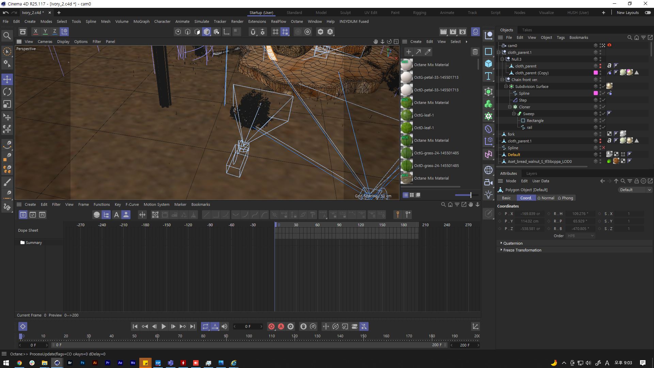Click the OctG-leaf-1 material thumbnail
The height and width of the screenshot is (368, 654).
click(x=406, y=115)
